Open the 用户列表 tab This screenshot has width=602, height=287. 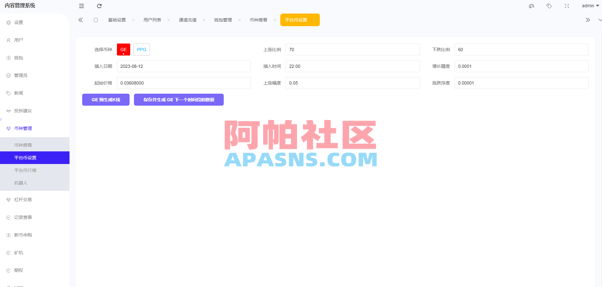point(152,20)
